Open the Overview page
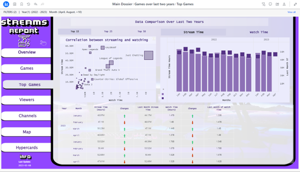The width and height of the screenshot is (300, 172). 26,52
